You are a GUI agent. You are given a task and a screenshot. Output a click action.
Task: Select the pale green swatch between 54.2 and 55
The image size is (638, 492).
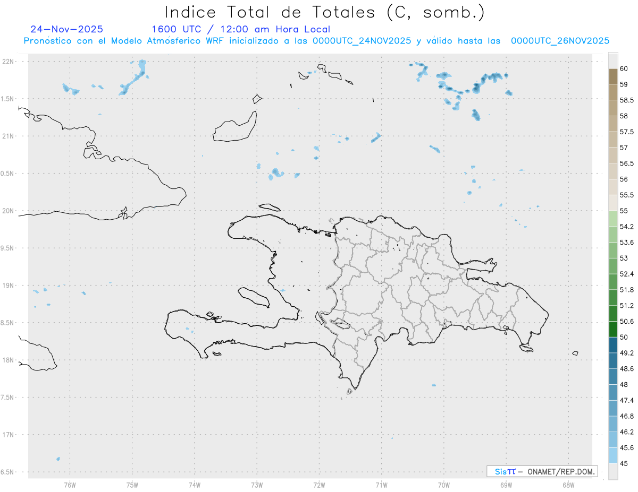pos(613,219)
